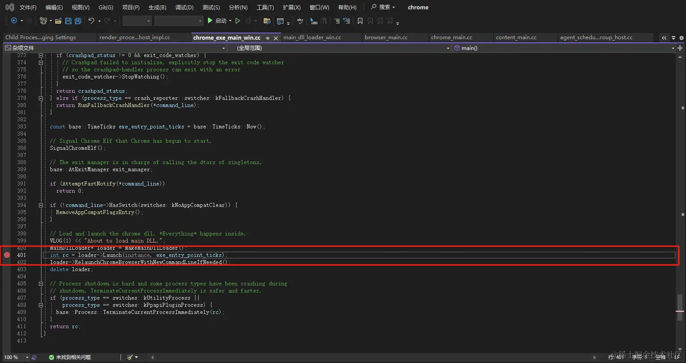The image size is (686, 363).
Task: Open the 扩展(X) menu
Action: pyautogui.click(x=291, y=7)
